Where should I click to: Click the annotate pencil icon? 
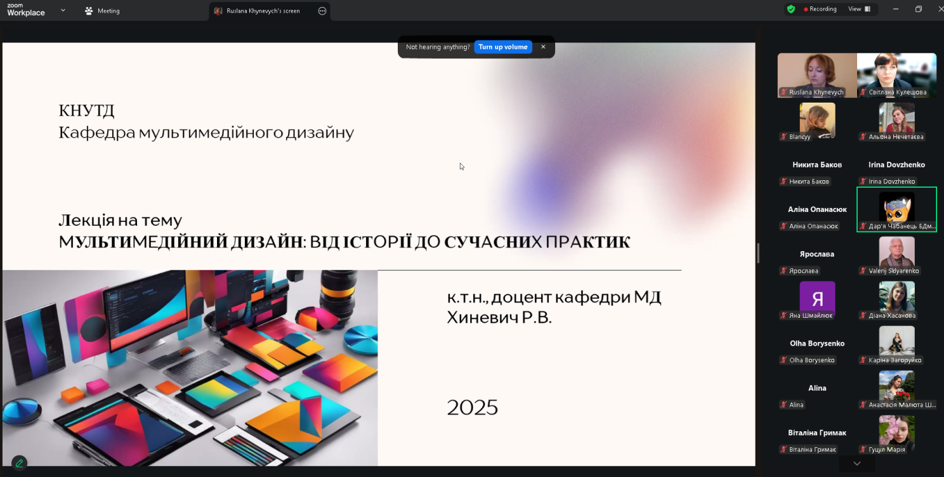pos(20,463)
